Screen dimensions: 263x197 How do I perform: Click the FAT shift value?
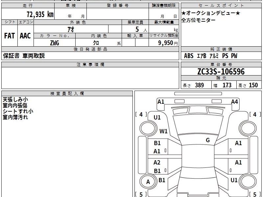coord(10,36)
